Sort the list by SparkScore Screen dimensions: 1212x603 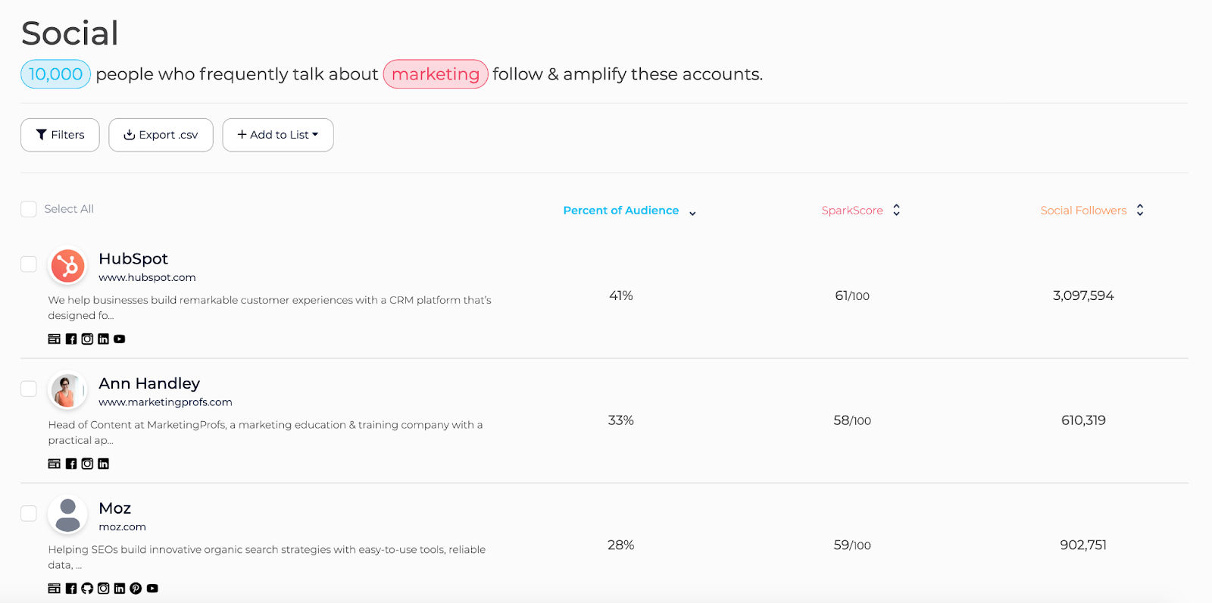click(861, 211)
